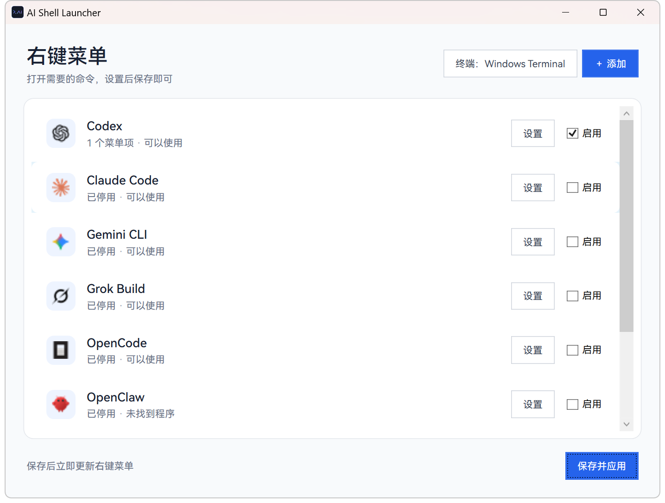Click the Gemini CLI sparkle icon

tap(61, 242)
